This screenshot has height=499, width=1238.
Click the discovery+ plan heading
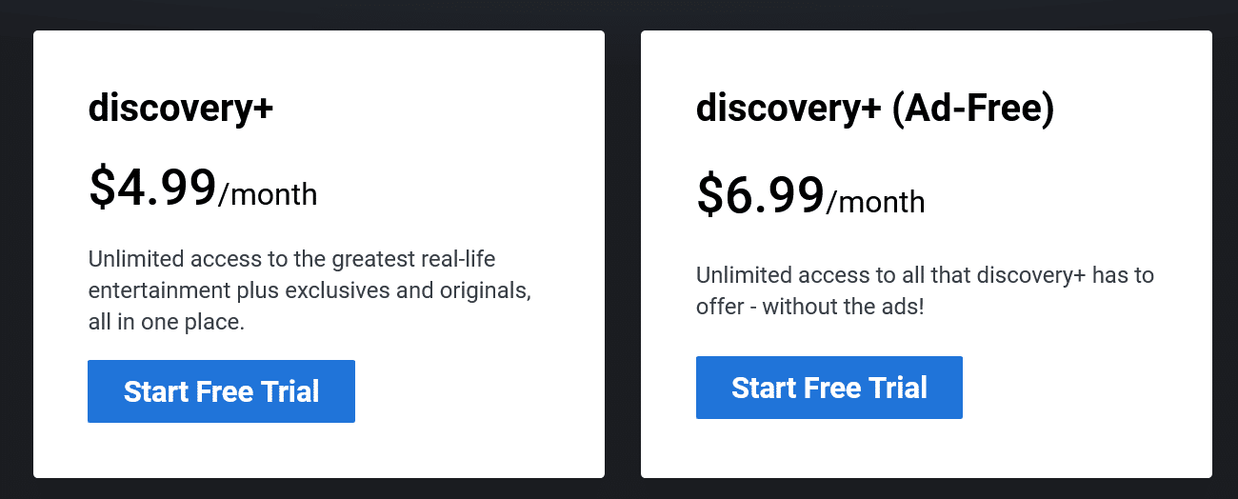pos(181,109)
